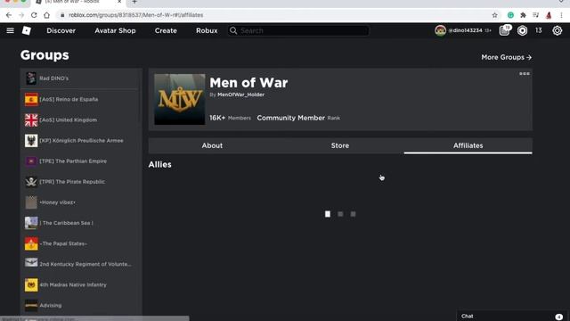The image size is (570, 321).
Task: Click the search magnifier icon
Action: [233, 30]
